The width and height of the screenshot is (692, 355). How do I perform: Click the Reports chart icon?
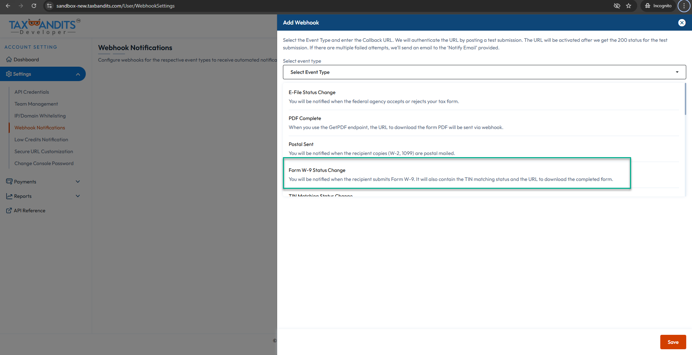click(9, 196)
